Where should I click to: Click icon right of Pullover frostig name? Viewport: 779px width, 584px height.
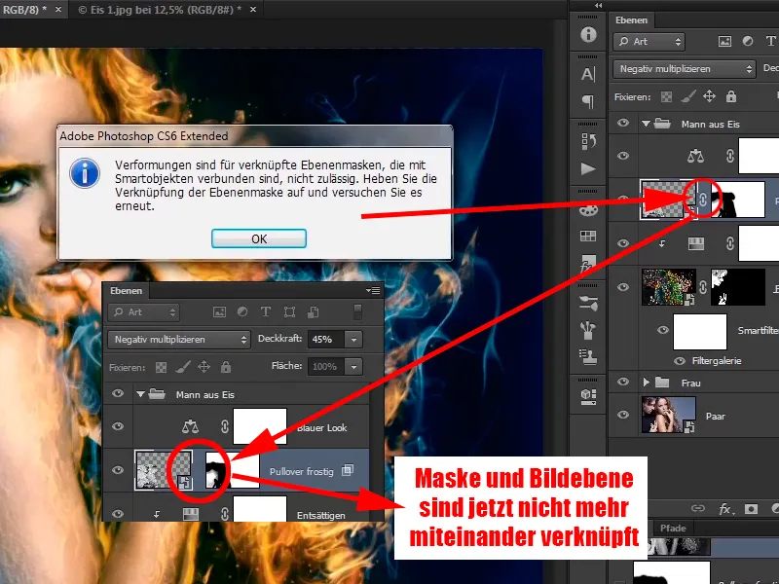(348, 470)
